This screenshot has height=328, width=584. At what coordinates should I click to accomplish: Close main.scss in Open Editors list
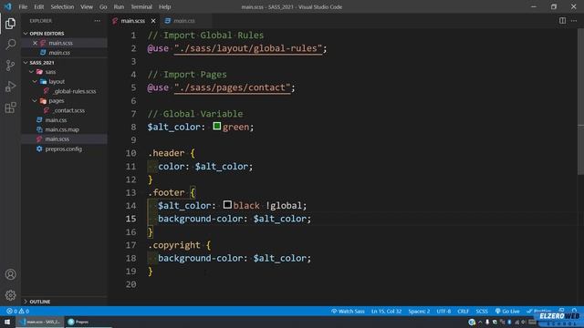coord(35,43)
